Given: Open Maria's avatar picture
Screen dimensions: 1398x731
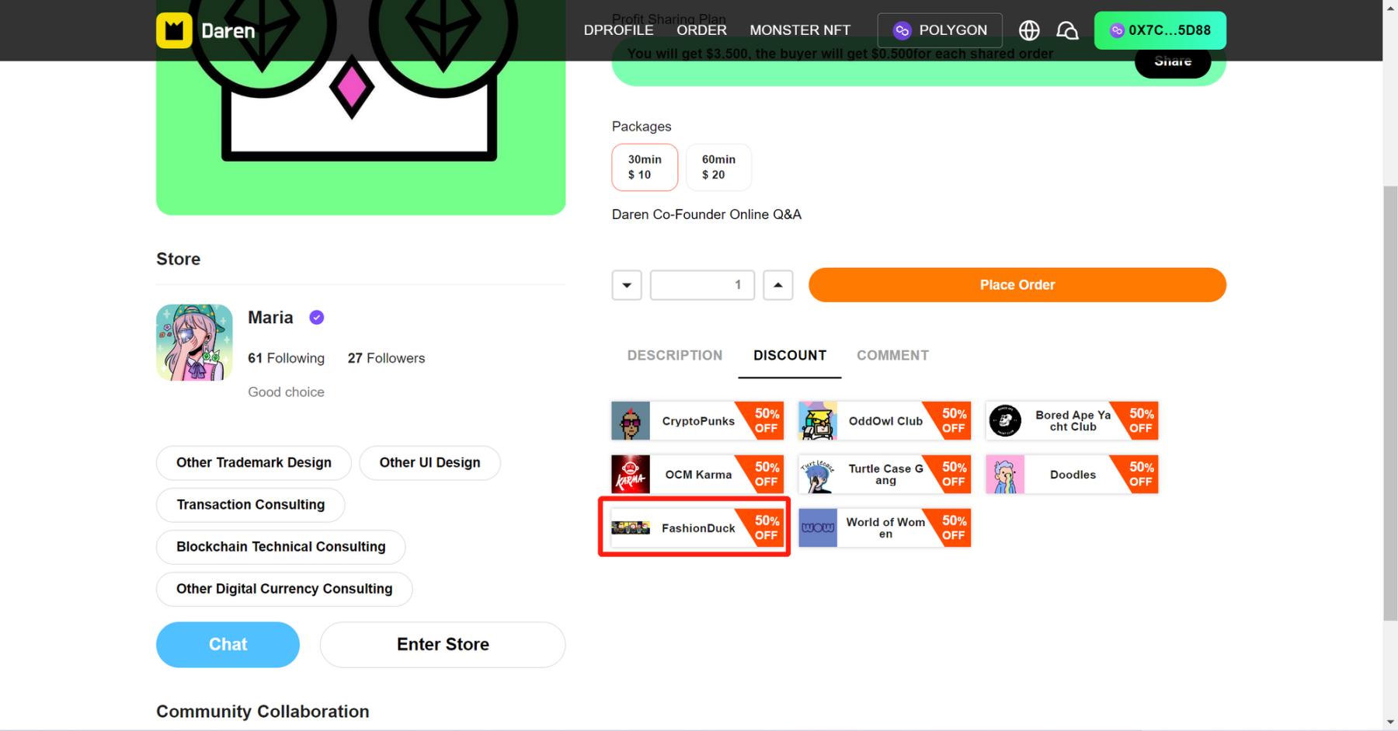Looking at the screenshot, I should tap(194, 343).
